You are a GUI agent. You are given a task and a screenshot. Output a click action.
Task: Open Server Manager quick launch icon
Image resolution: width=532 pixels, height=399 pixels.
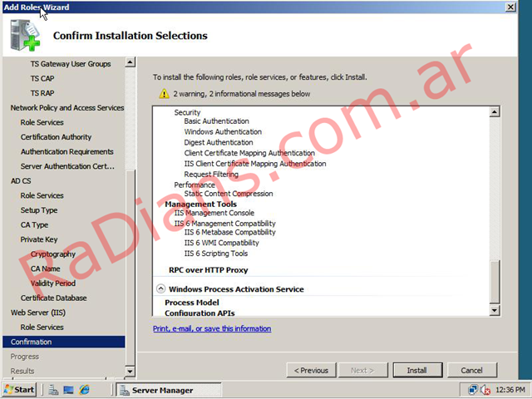point(52,390)
